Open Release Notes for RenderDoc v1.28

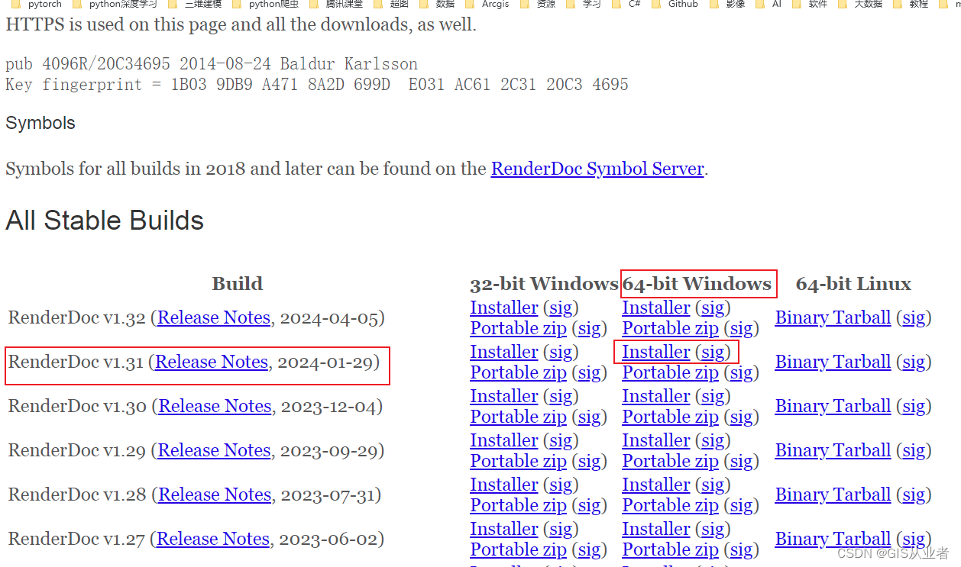pyautogui.click(x=215, y=495)
